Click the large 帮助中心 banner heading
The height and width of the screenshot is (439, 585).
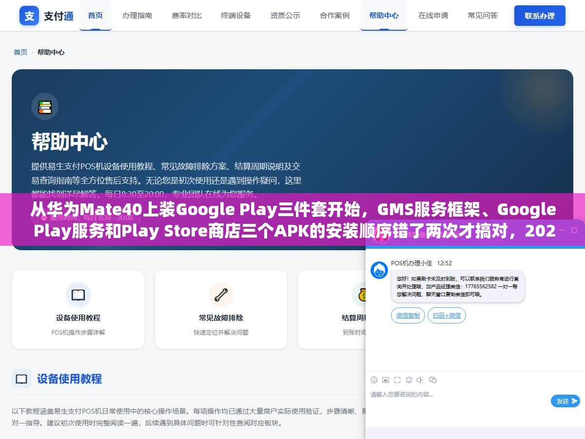(69, 142)
